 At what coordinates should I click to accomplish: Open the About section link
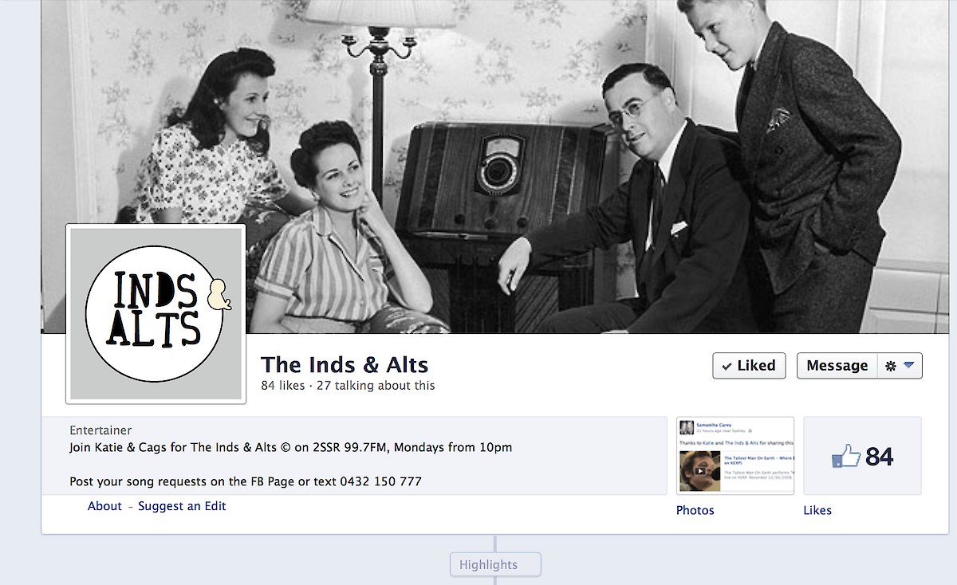[x=104, y=506]
